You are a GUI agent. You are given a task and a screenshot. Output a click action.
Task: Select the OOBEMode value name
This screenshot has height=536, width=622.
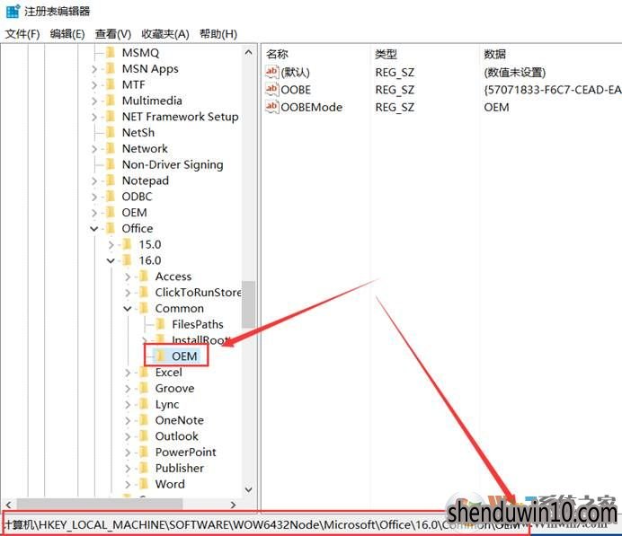[x=311, y=108]
